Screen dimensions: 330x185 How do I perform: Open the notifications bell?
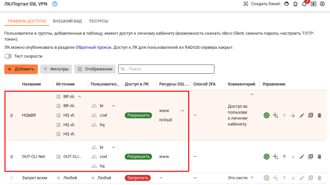(x=304, y=4)
